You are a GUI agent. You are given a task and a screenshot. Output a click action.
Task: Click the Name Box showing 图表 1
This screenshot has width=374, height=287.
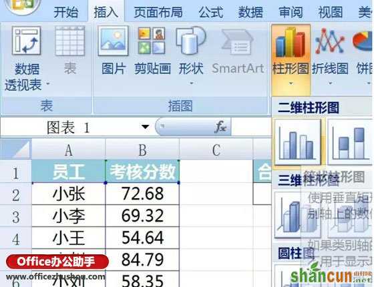[x=68, y=127]
